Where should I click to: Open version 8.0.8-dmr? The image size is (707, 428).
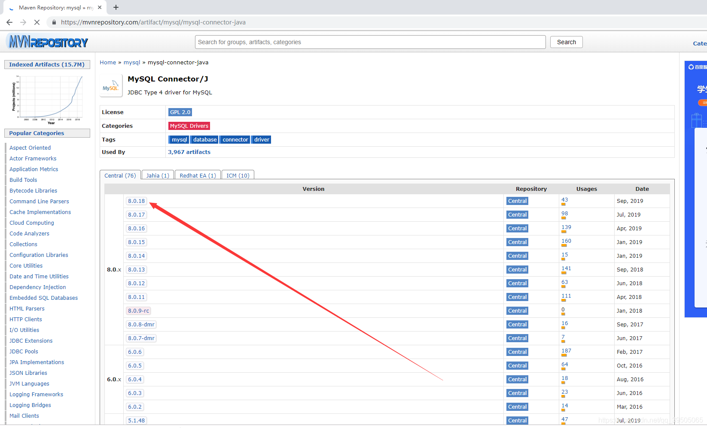tap(141, 324)
